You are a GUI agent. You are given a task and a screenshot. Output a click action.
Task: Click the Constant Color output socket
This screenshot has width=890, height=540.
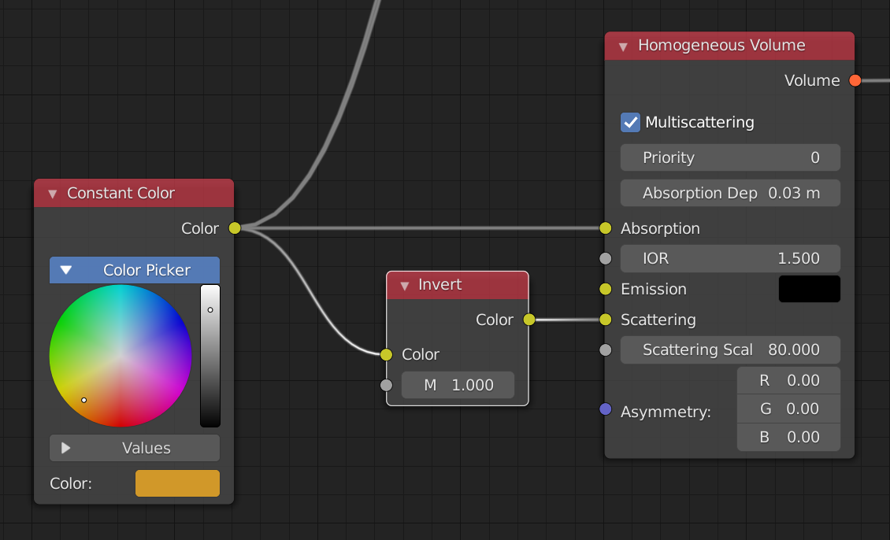click(x=234, y=228)
